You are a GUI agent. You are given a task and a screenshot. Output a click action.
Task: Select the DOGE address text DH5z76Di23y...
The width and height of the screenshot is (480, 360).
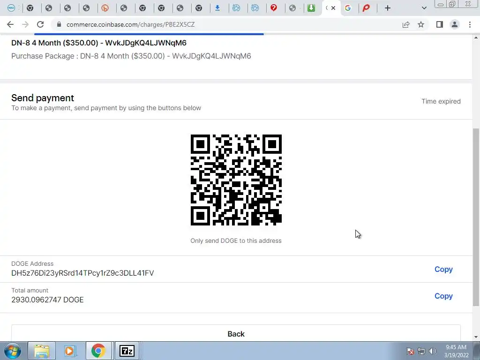click(x=82, y=273)
